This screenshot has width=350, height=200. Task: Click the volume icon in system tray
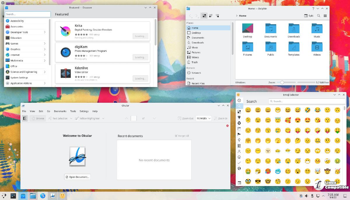pos(306,196)
